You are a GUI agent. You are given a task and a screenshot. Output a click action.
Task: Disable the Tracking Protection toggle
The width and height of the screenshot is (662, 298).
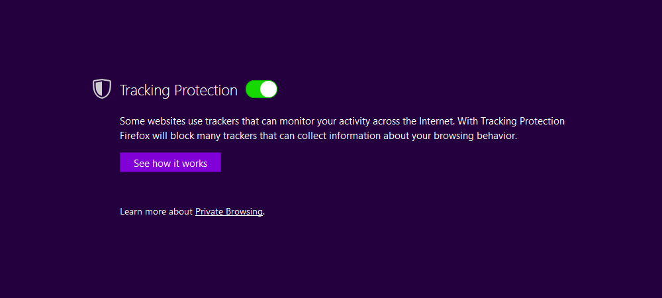(261, 89)
